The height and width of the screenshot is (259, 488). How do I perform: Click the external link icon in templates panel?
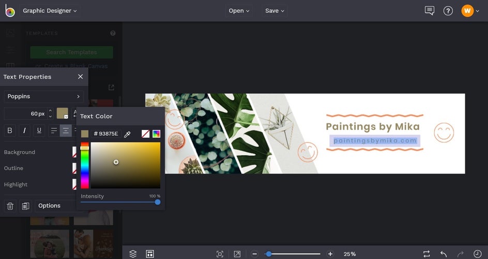tap(111, 88)
